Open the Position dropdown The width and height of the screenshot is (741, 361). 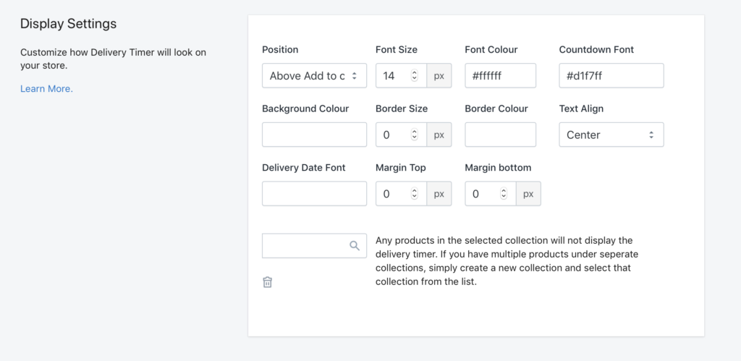tap(314, 76)
